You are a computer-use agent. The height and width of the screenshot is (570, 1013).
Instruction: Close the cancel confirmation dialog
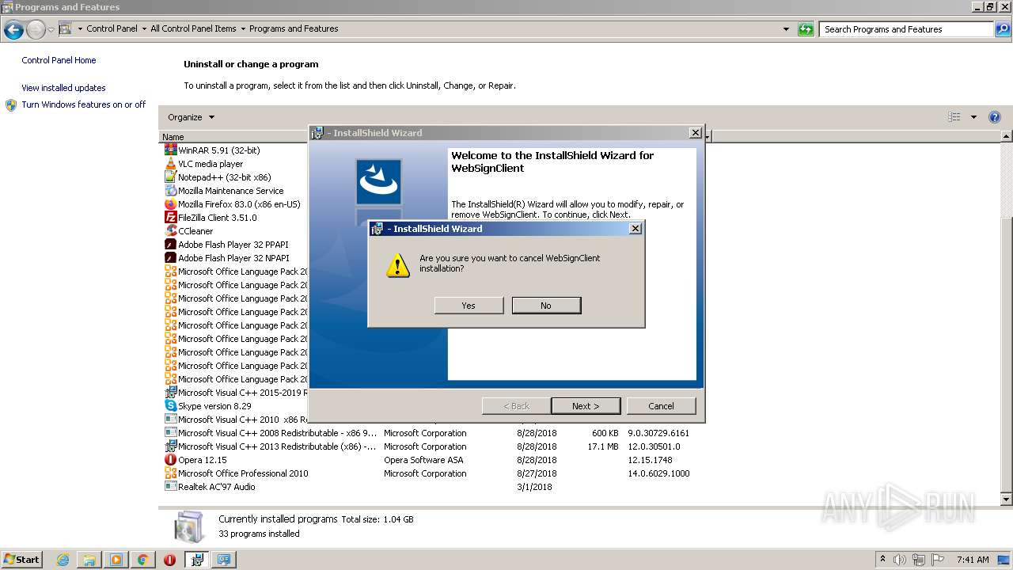pyautogui.click(x=635, y=229)
